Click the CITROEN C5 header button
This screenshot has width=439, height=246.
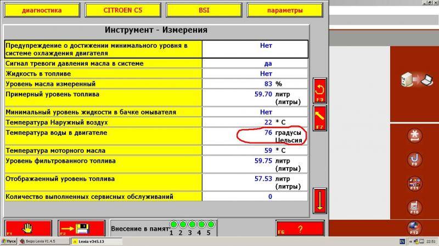(123, 10)
